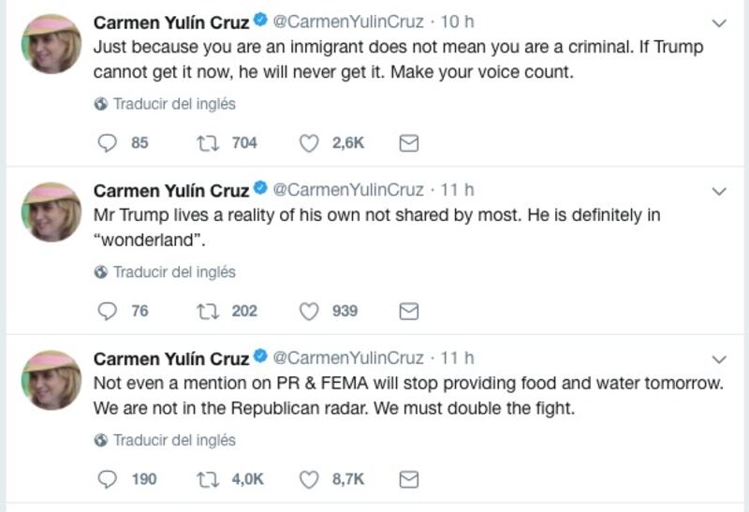
Task: Translate the "wonderland" tweet from English
Action: 173,272
